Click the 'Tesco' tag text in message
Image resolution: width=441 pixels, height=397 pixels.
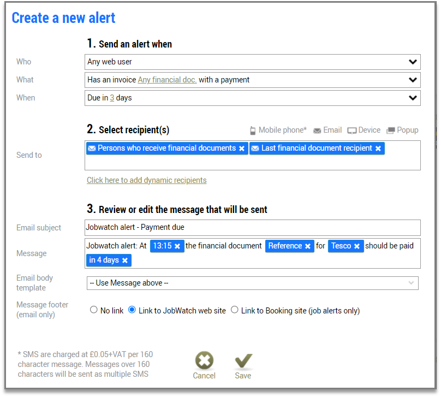341,246
